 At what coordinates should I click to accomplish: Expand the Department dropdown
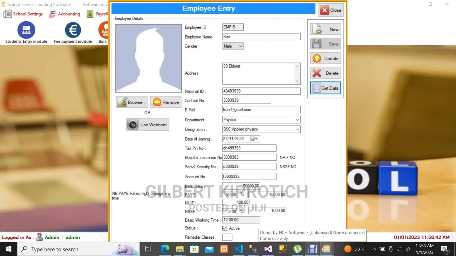click(x=297, y=120)
